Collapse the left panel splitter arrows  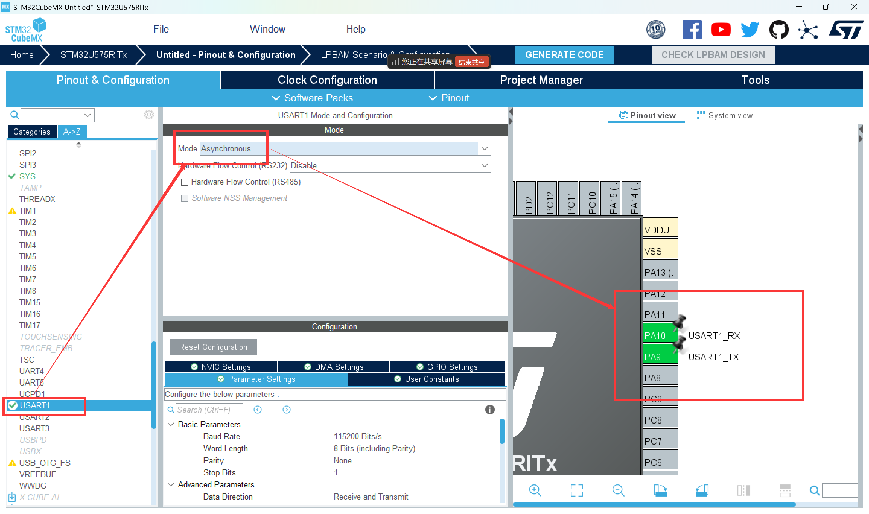511,117
